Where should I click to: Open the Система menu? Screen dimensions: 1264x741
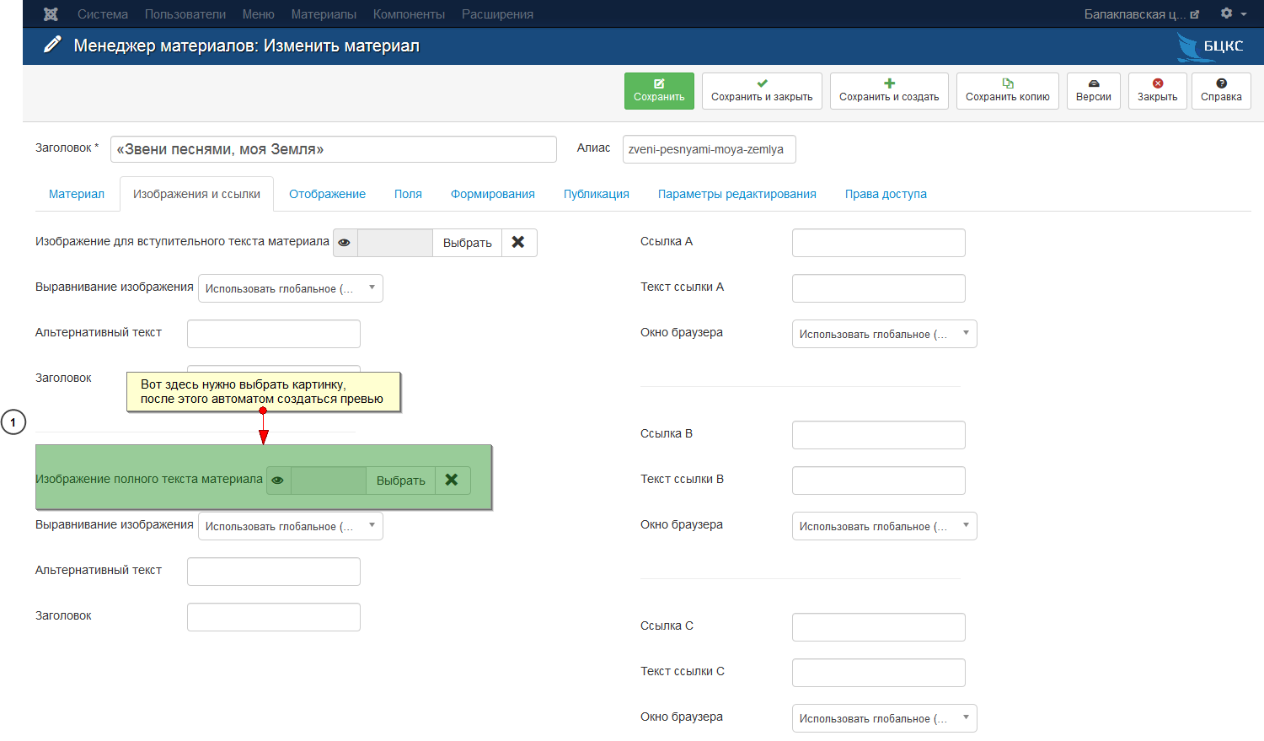(x=103, y=14)
